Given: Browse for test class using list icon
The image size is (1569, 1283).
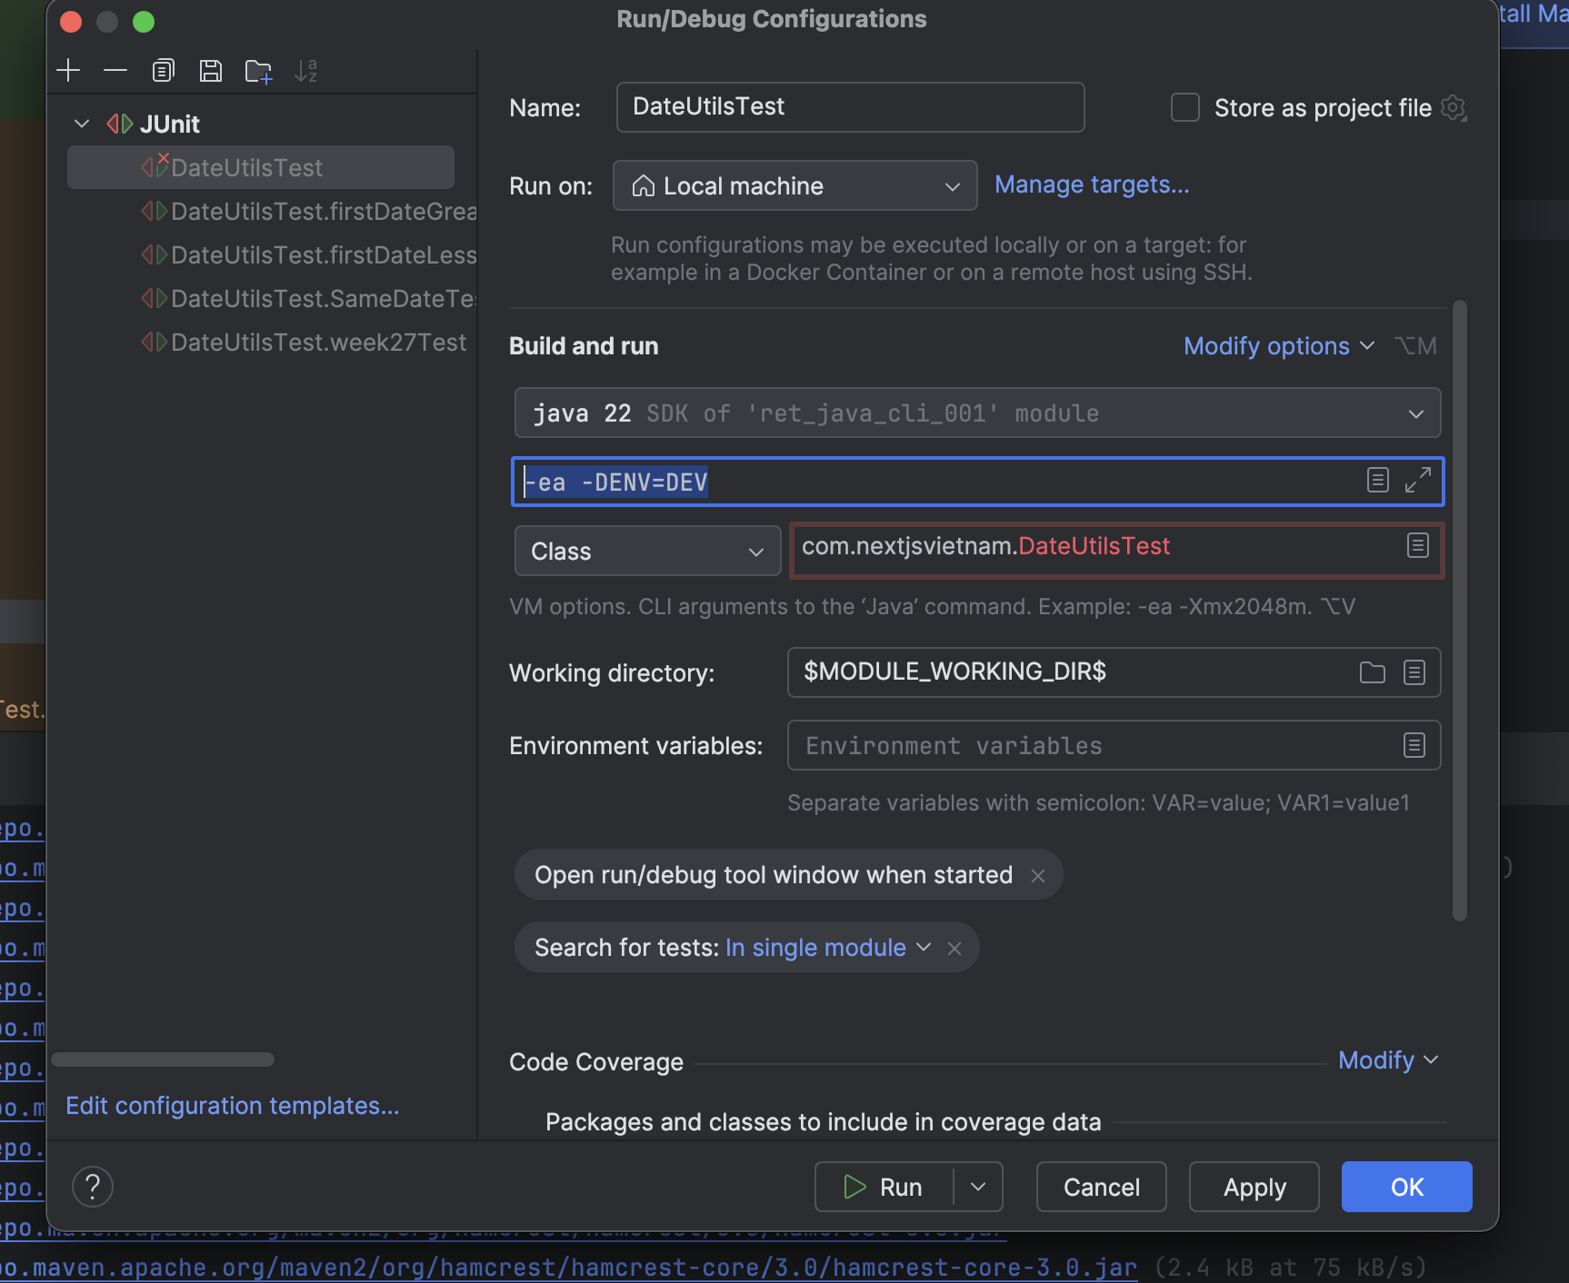Looking at the screenshot, I should pos(1418,546).
